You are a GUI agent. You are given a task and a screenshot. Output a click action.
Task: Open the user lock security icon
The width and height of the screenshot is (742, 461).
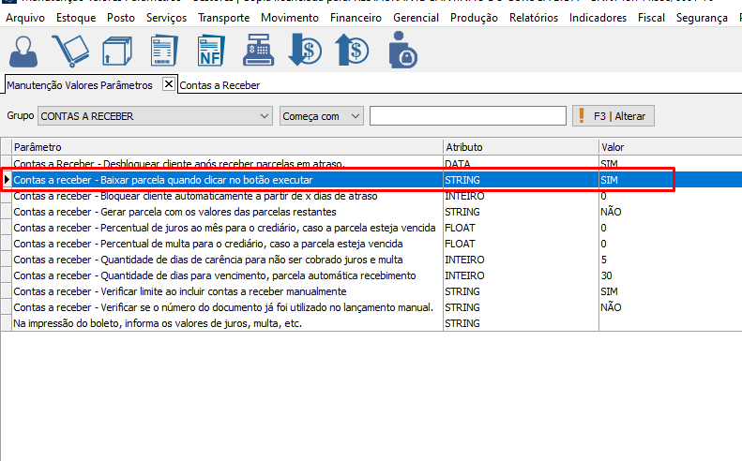(x=403, y=51)
